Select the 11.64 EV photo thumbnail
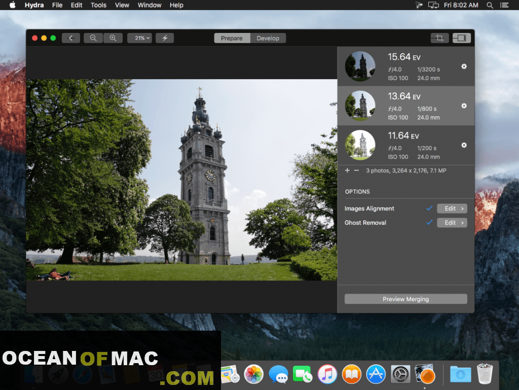The height and width of the screenshot is (390, 519). [360, 145]
